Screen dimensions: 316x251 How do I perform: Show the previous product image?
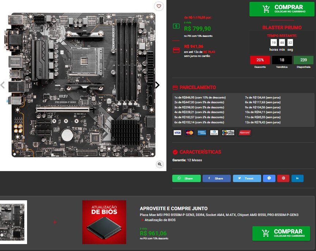pyautogui.click(x=3, y=85)
